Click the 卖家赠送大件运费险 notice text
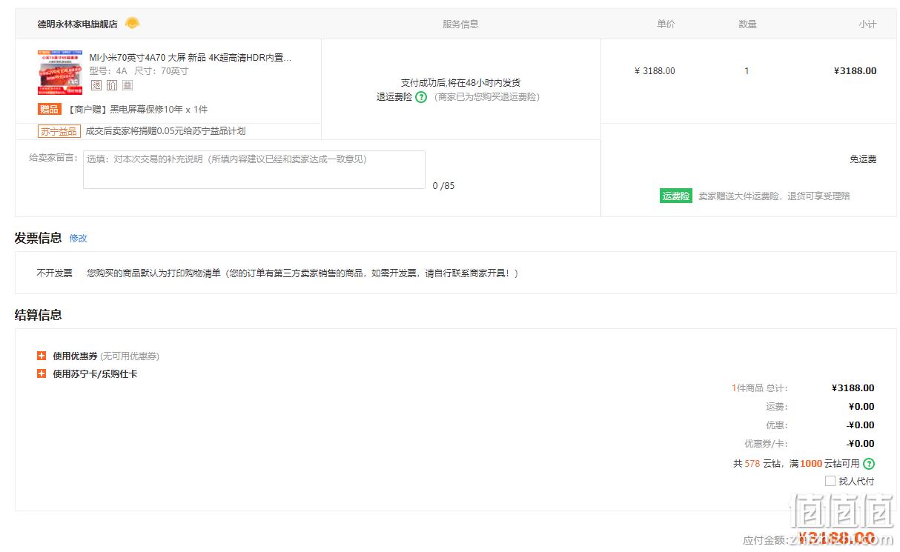Viewport: 900px width, 552px height. (x=774, y=196)
